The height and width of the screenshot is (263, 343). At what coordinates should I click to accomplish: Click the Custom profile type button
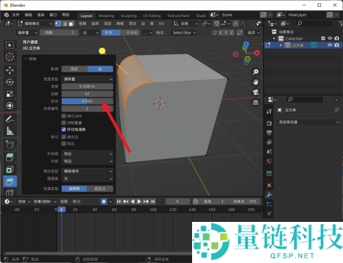coord(100,188)
